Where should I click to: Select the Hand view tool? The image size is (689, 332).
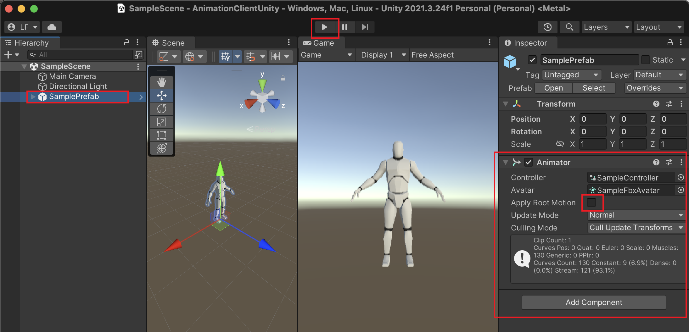tap(161, 82)
